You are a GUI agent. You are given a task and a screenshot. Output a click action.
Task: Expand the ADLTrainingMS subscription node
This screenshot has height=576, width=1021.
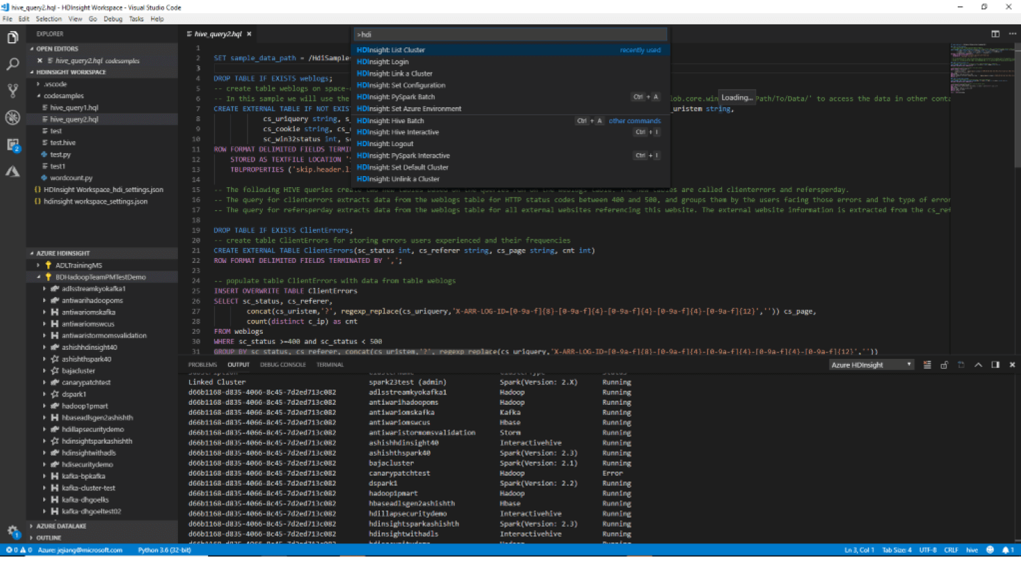coord(38,265)
